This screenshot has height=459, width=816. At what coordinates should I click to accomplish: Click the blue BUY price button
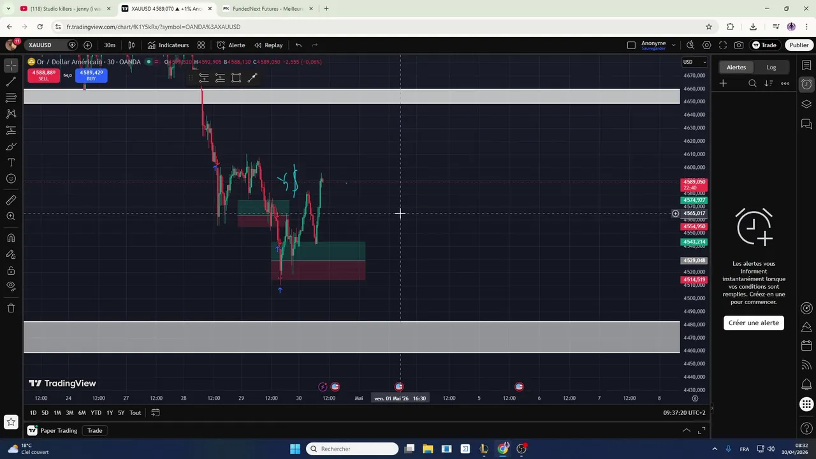[x=91, y=75]
